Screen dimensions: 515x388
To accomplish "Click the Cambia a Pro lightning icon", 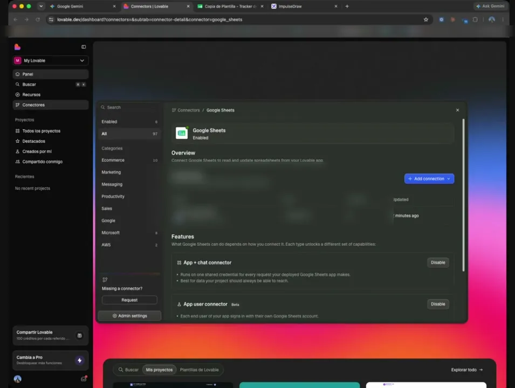I will 79,361.
